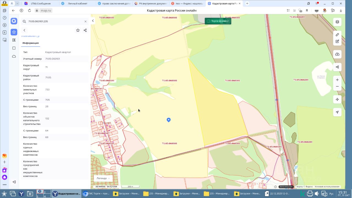The width and height of the screenshot is (352, 198).
Task: Switch to the Личный кабинет browser tab
Action: coord(77,4)
